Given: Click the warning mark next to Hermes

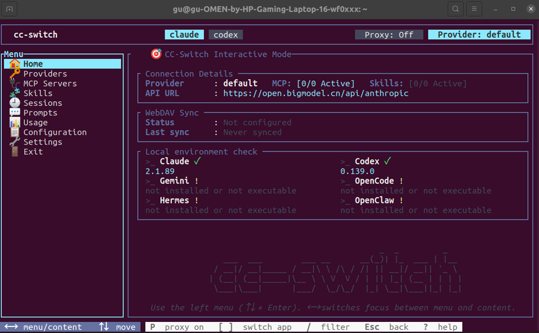Looking at the screenshot, I should [x=197, y=200].
